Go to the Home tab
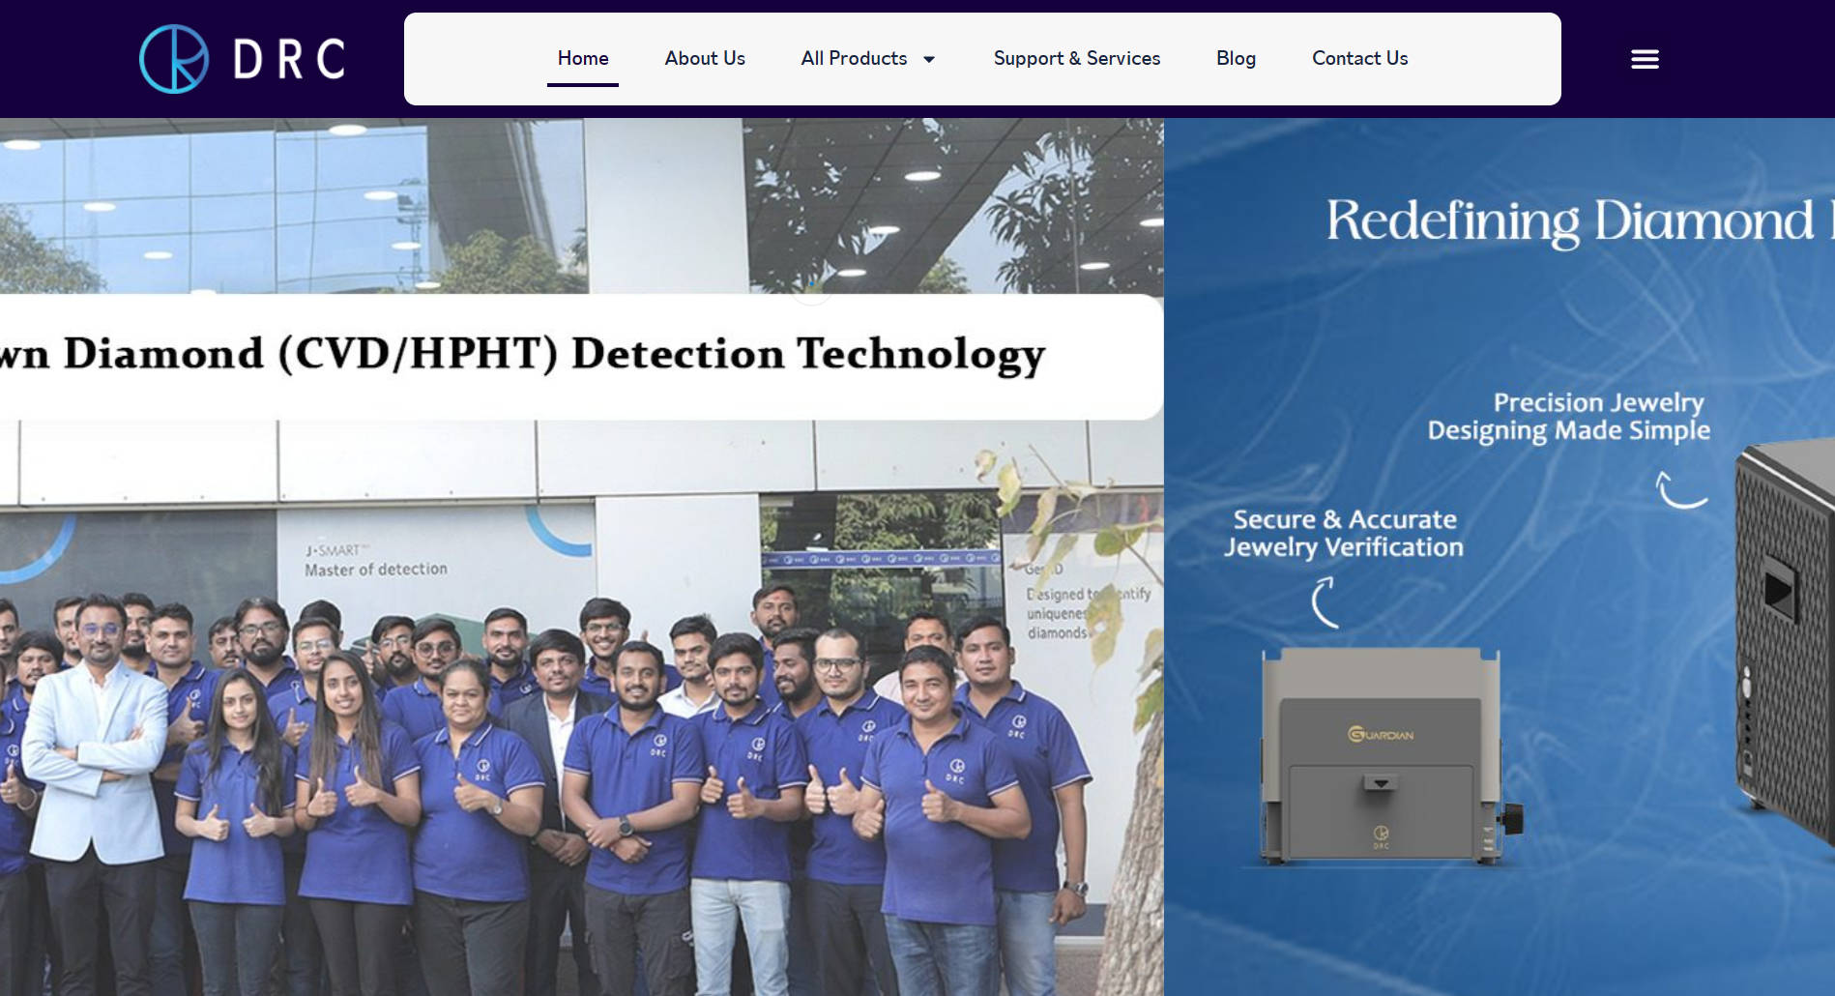The image size is (1835, 996). click(583, 59)
